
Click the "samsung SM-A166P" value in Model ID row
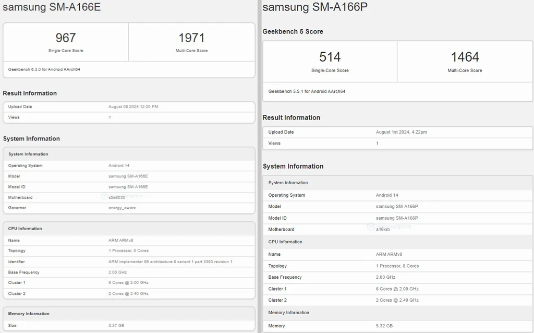(x=397, y=218)
